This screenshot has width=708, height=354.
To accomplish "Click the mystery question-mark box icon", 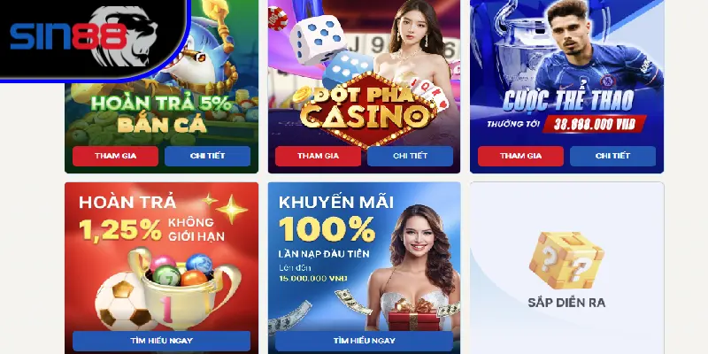I will click(x=566, y=259).
